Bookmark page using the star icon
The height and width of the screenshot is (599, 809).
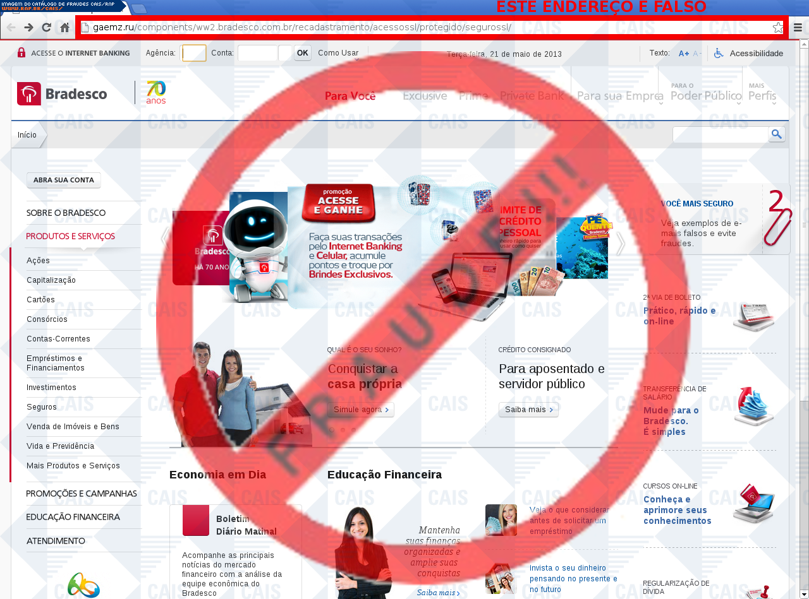777,27
